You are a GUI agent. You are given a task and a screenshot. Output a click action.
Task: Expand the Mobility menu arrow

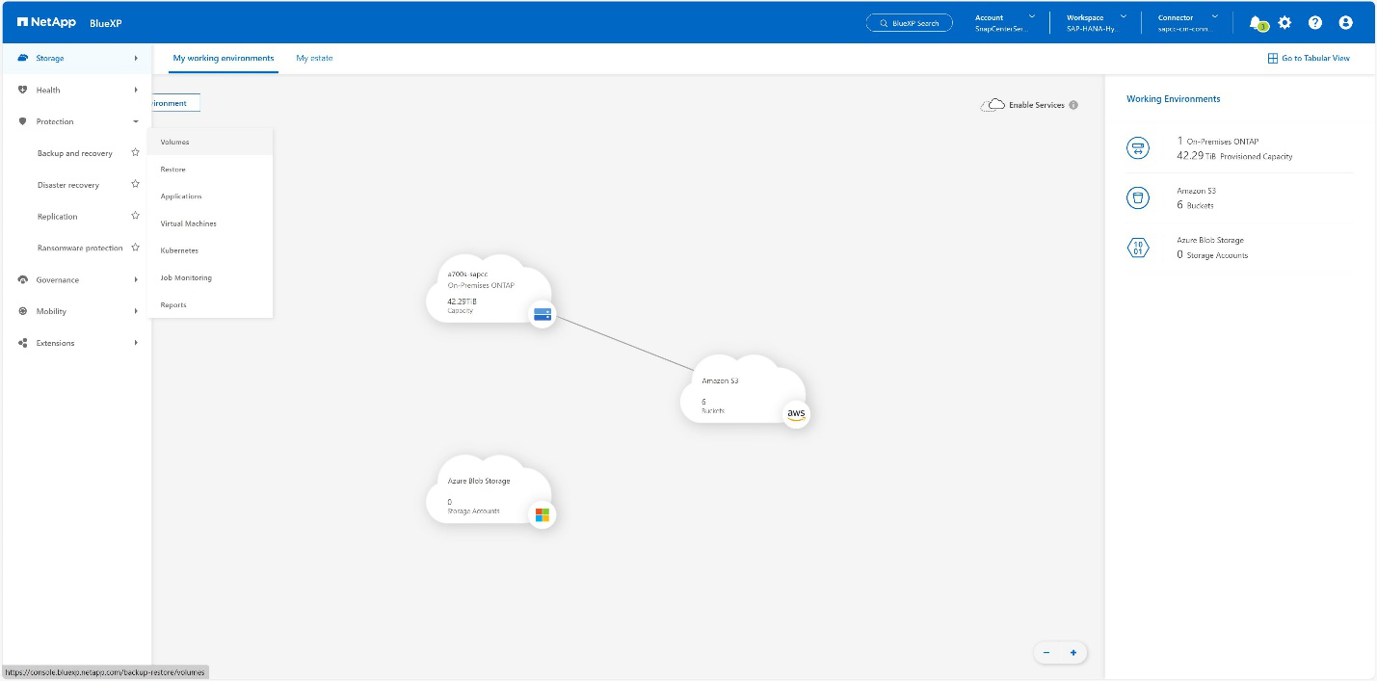pos(136,311)
